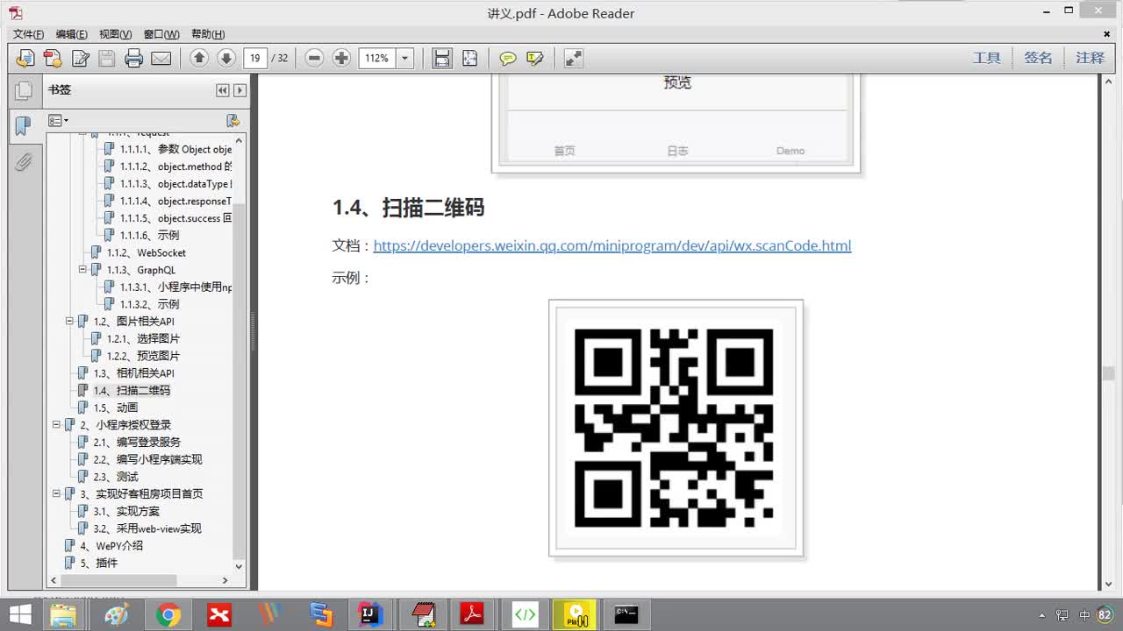Collapse the bookmarks panel double-arrow button
1123x631 pixels.
(223, 90)
